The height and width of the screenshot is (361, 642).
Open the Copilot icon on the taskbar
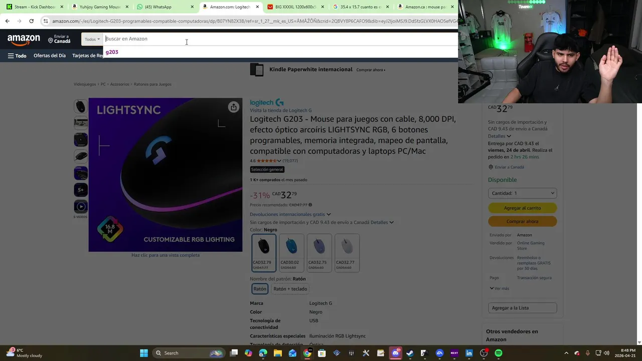pyautogui.click(x=248, y=353)
